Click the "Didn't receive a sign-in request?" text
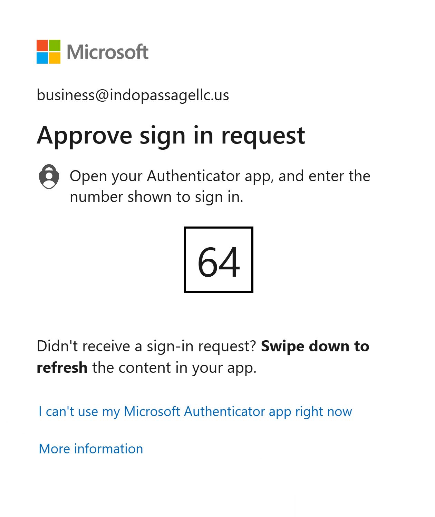The width and height of the screenshot is (435, 517). point(146,346)
